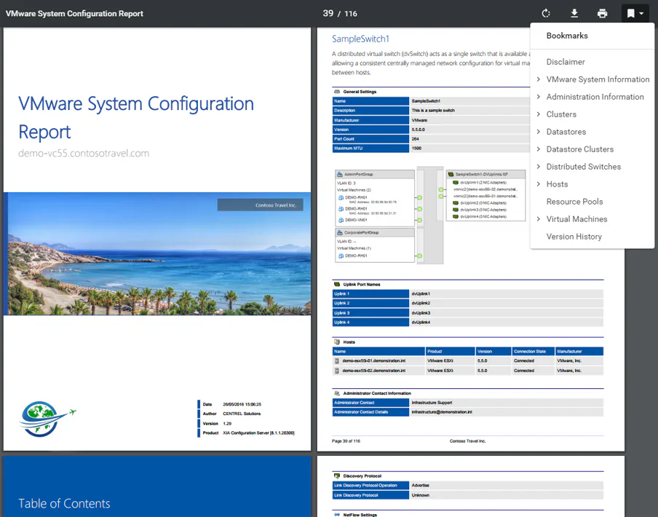Click the download PDF icon
658x517 pixels.
(x=574, y=13)
